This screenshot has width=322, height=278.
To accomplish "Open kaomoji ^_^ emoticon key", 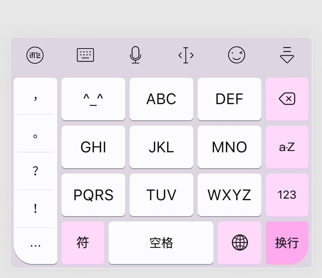I will pyautogui.click(x=93, y=99).
